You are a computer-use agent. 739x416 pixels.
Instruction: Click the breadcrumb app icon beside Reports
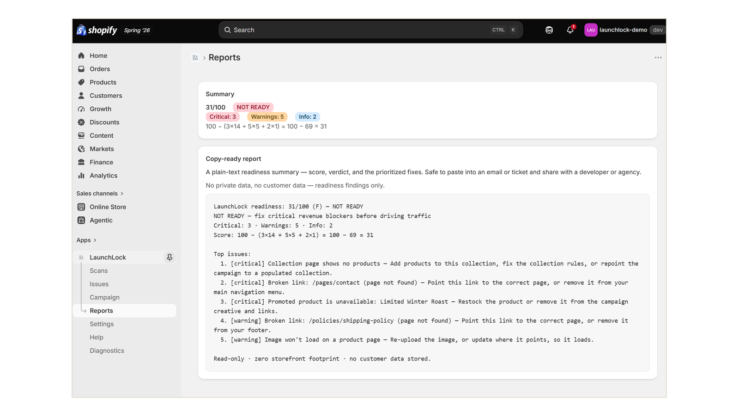pyautogui.click(x=195, y=58)
